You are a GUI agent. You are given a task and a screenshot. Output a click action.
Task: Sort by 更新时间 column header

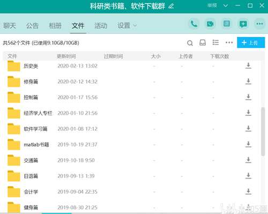coord(66,56)
